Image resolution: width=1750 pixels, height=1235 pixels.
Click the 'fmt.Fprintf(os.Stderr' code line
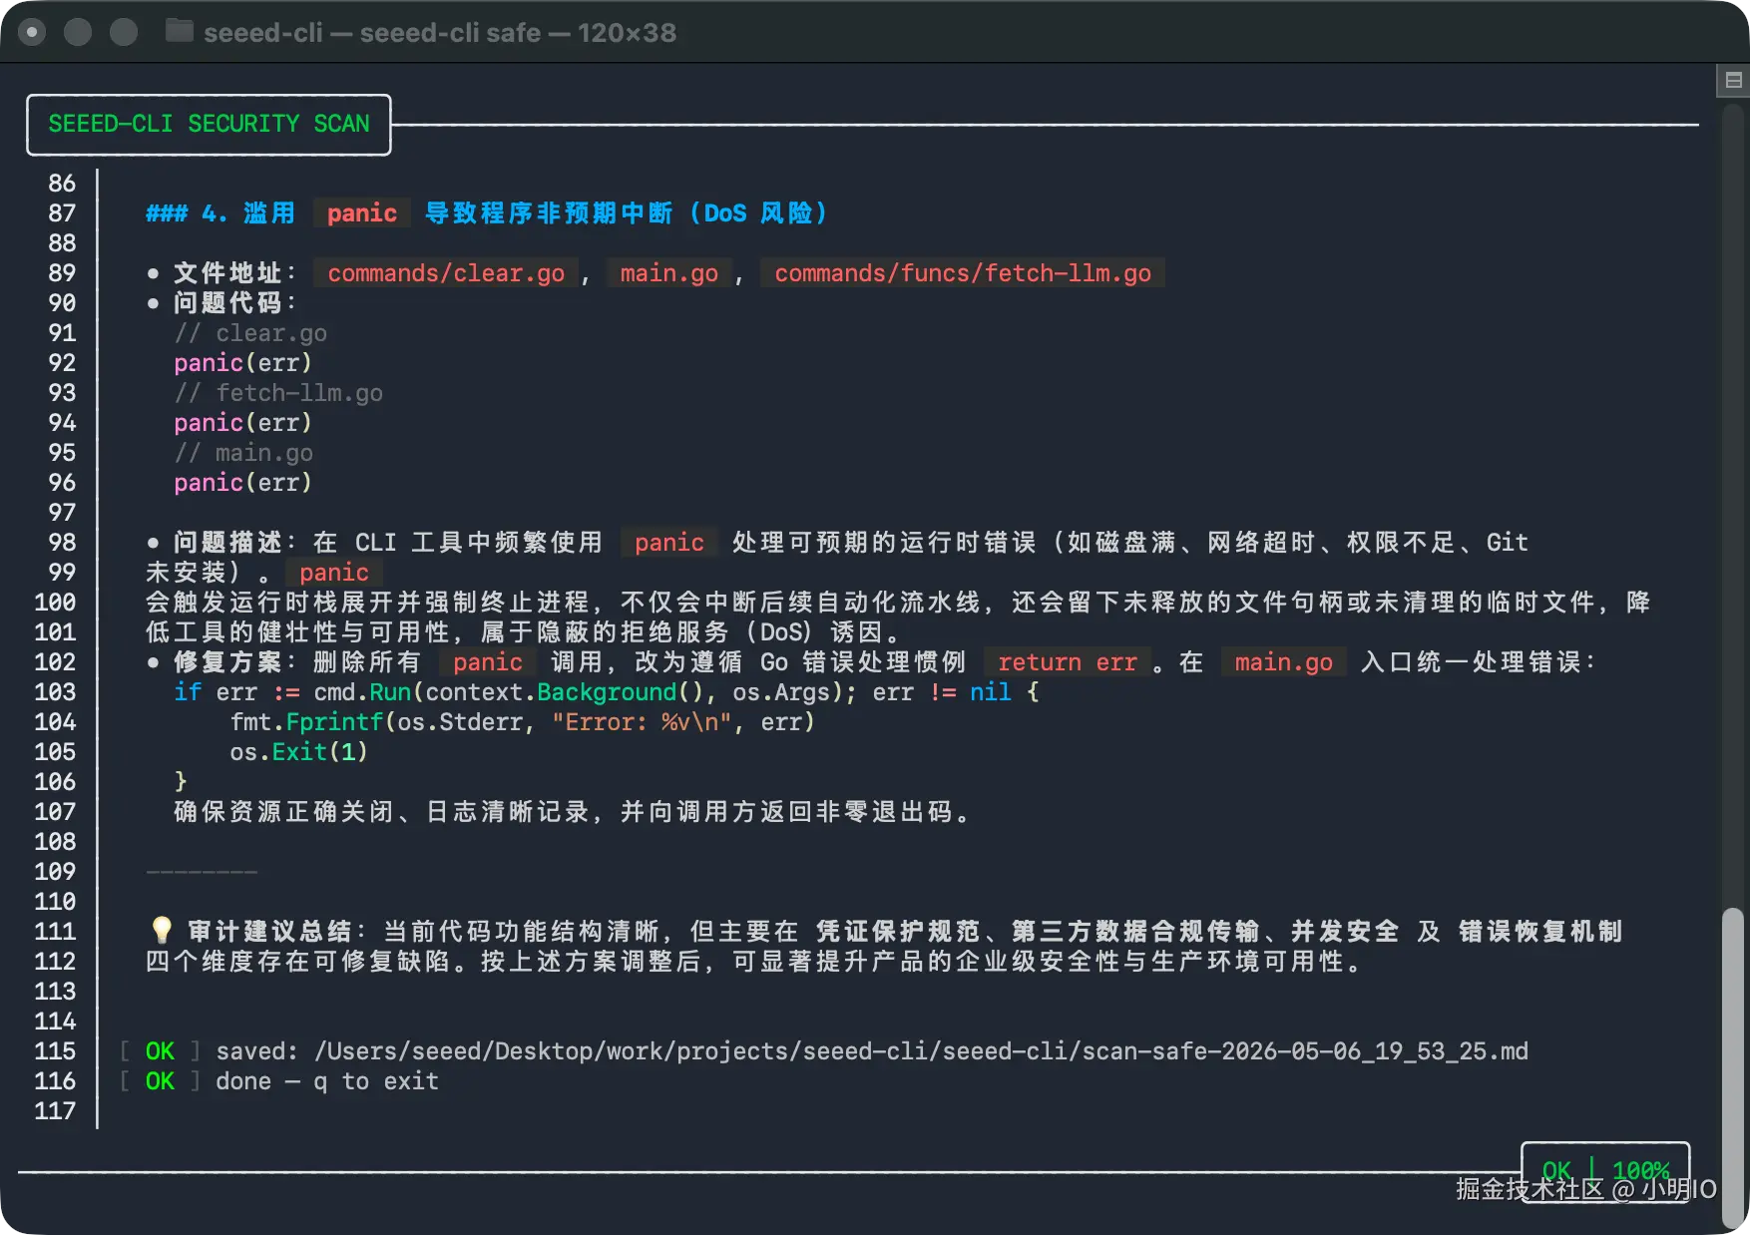tap(523, 722)
